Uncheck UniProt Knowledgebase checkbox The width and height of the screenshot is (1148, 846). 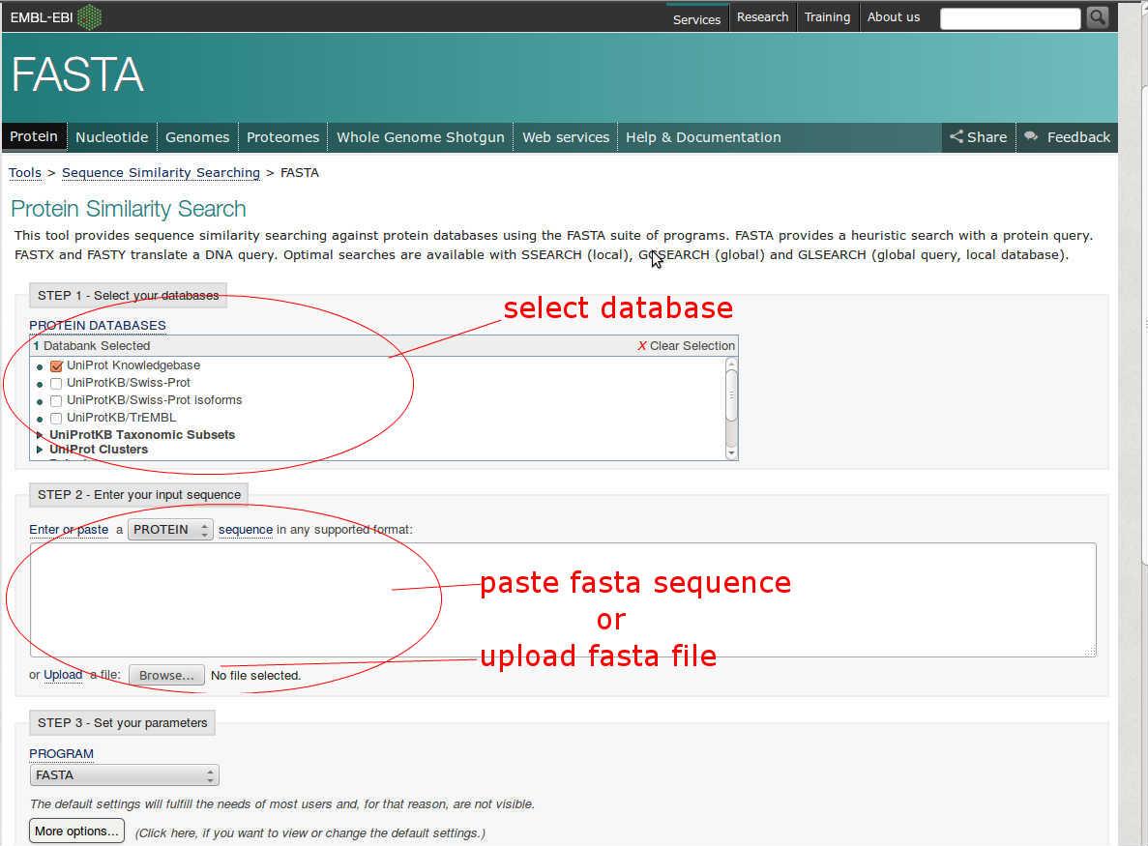point(56,365)
